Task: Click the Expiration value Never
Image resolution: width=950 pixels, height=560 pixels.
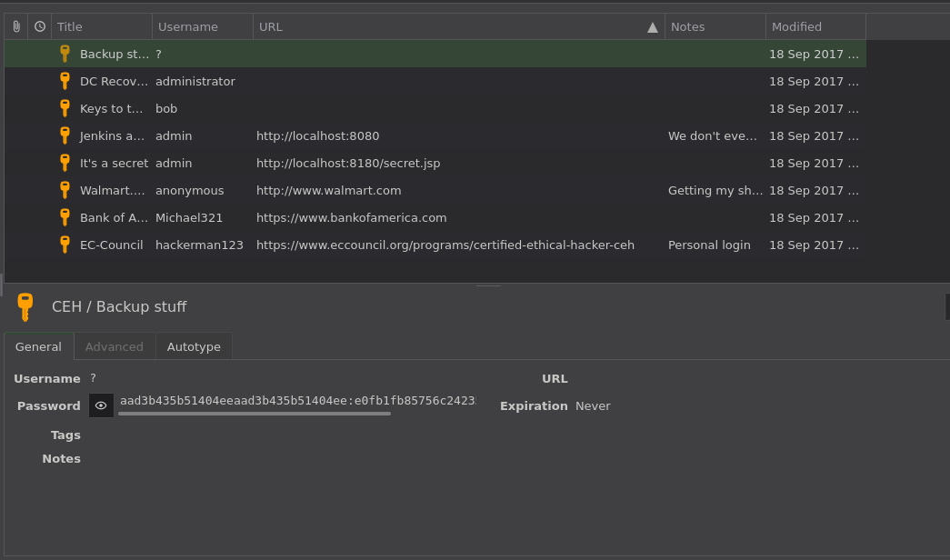Action: click(x=593, y=406)
